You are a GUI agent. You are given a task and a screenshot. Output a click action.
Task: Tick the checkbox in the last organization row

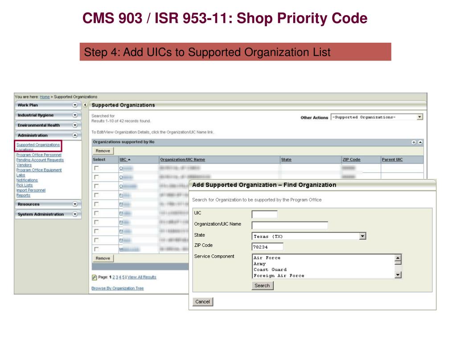pyautogui.click(x=96, y=249)
